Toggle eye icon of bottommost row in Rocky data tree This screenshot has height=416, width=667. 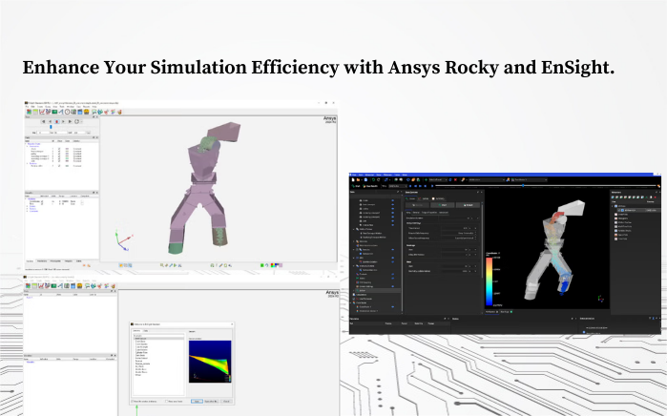click(x=392, y=306)
